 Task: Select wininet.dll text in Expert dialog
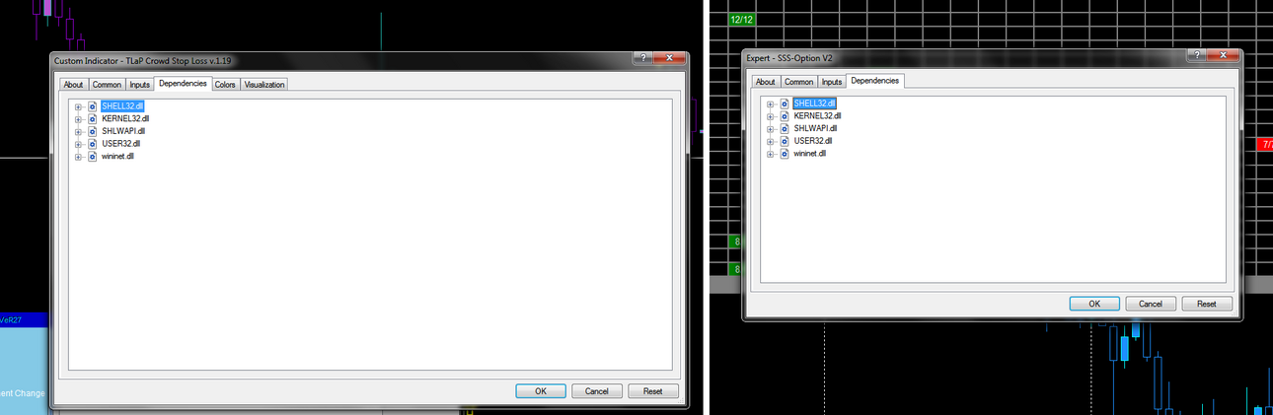[x=809, y=154]
